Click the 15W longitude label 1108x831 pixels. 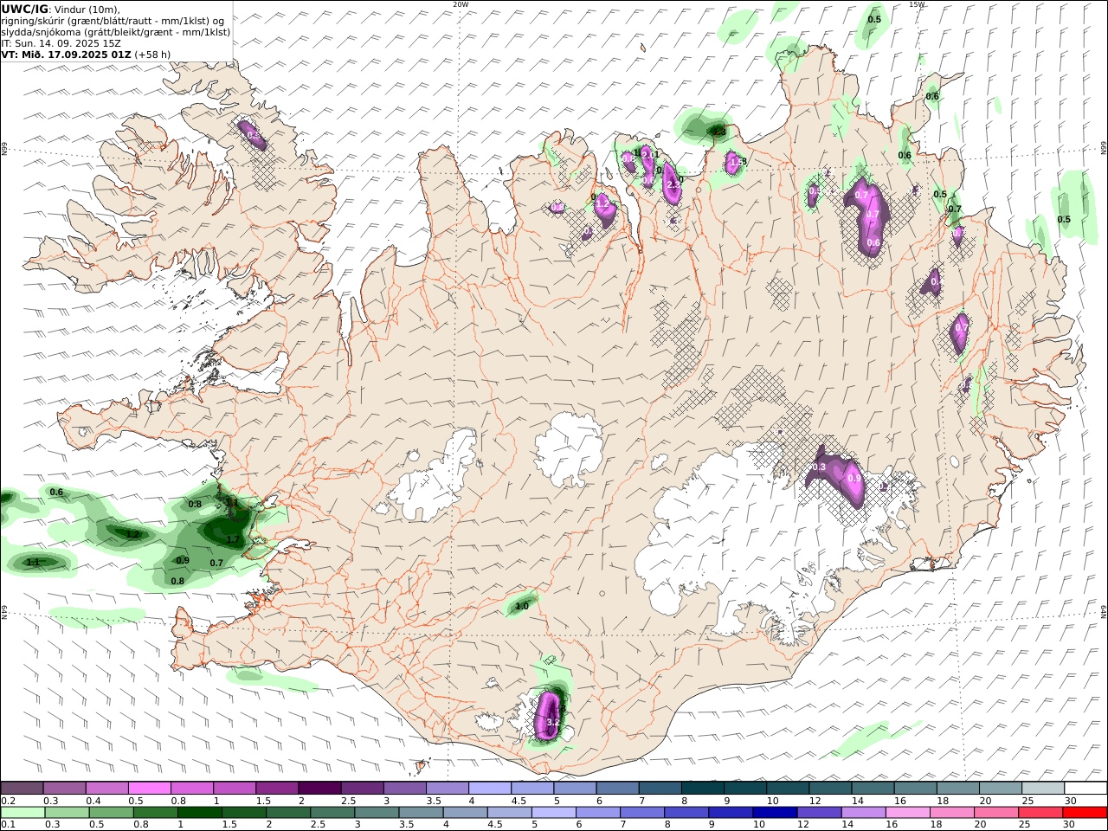[x=917, y=4]
